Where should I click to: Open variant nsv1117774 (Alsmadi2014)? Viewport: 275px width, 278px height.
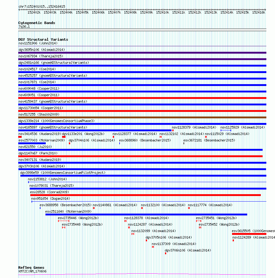[210, 205]
